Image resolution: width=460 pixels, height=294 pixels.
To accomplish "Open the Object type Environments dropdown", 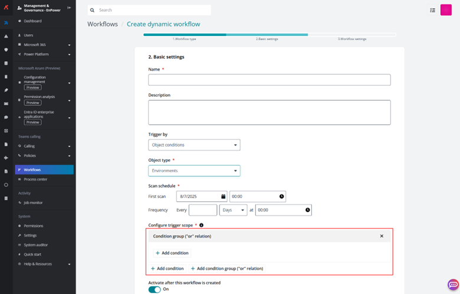I will 194,171.
